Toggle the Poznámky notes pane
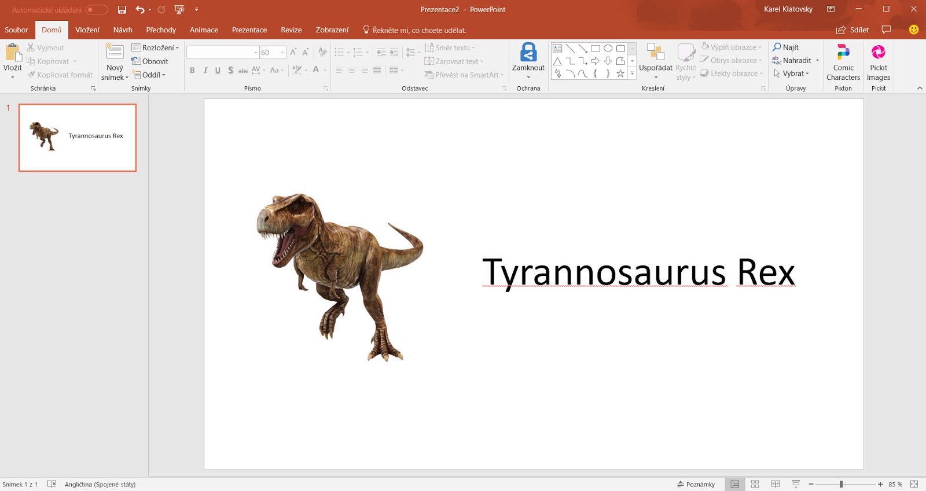Viewport: 926px width, 491px height. [x=696, y=484]
